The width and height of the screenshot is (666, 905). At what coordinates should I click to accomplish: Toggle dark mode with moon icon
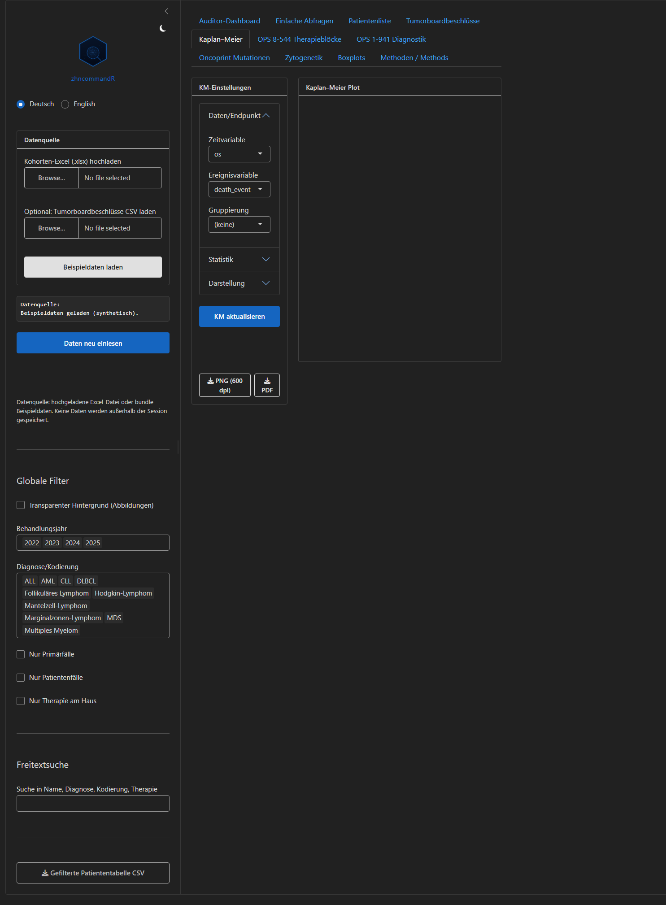point(163,28)
